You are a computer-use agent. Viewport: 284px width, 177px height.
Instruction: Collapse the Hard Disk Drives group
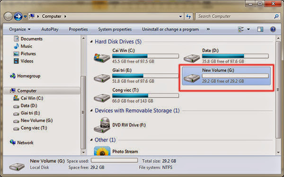91,42
